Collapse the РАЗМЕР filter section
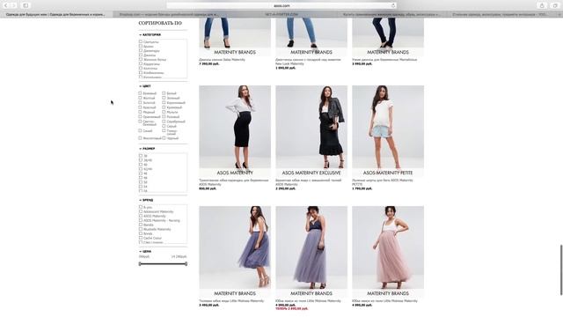 (147, 149)
